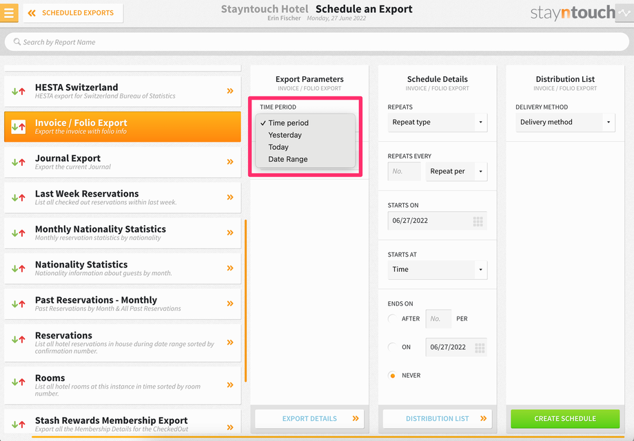Select the Never radio button
This screenshot has height=441, width=634.
[392, 375]
